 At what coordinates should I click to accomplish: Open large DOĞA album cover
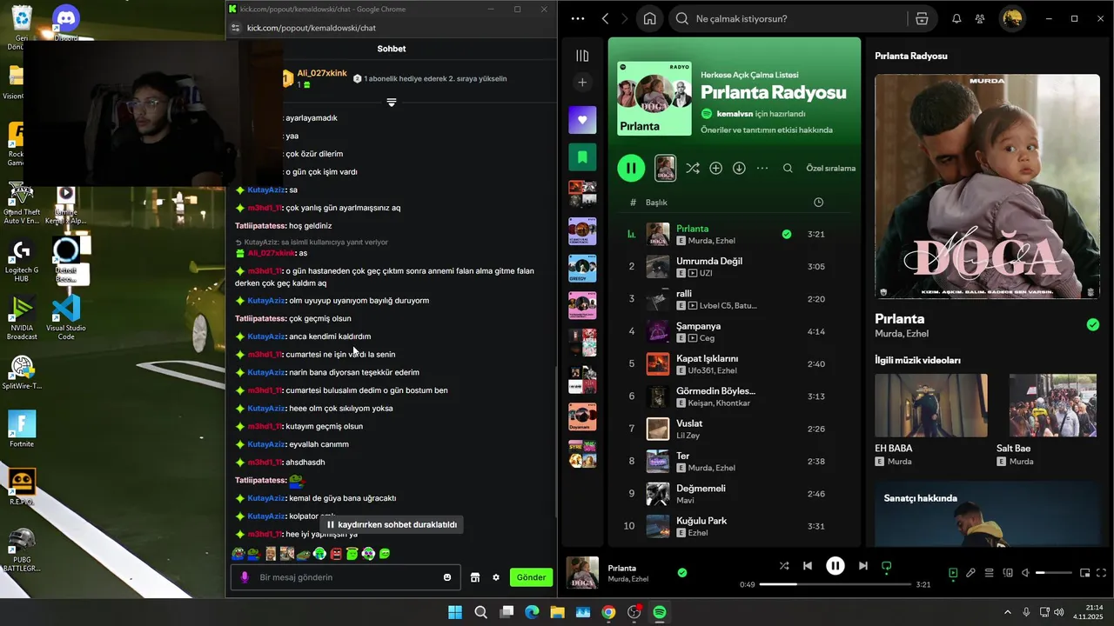(x=987, y=186)
